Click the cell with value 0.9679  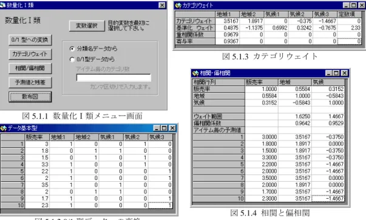[228, 35]
